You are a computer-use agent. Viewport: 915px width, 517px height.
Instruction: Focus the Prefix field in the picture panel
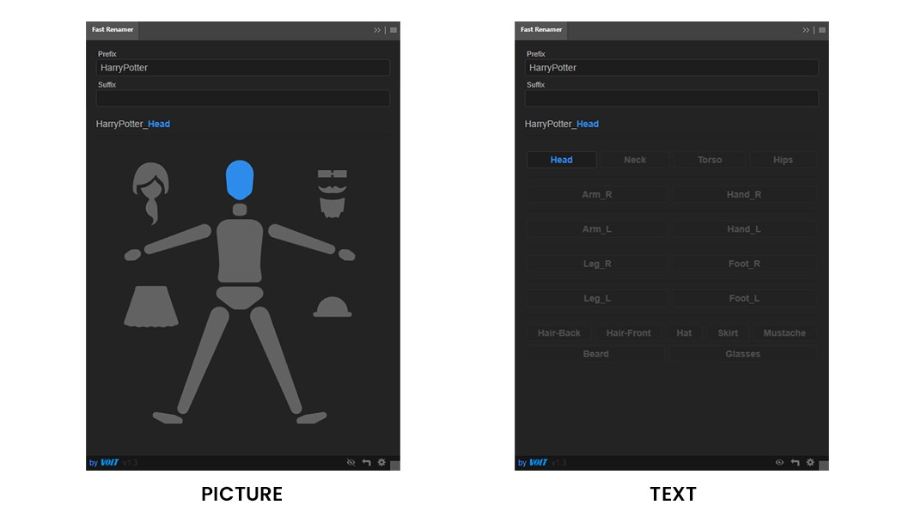point(243,68)
